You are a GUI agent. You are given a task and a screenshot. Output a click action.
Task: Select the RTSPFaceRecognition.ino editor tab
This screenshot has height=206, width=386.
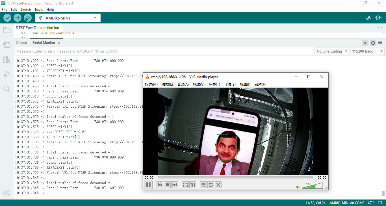pos(38,28)
